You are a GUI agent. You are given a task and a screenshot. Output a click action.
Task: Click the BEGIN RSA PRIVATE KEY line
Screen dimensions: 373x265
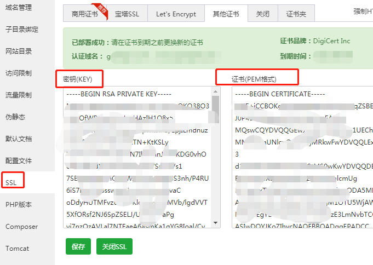[119, 94]
